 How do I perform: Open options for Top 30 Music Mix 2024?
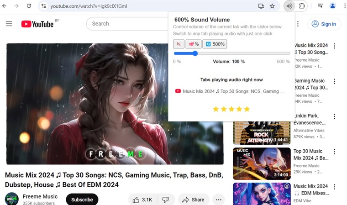pyautogui.click(x=334, y=152)
